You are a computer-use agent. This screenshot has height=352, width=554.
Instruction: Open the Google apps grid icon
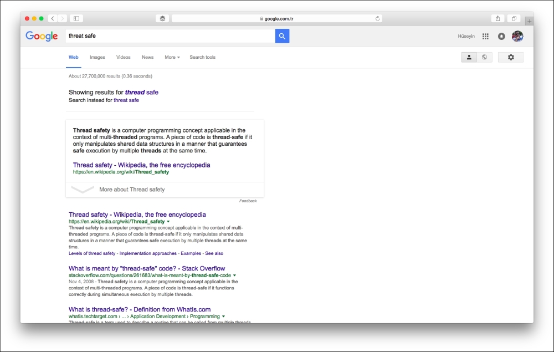(485, 36)
